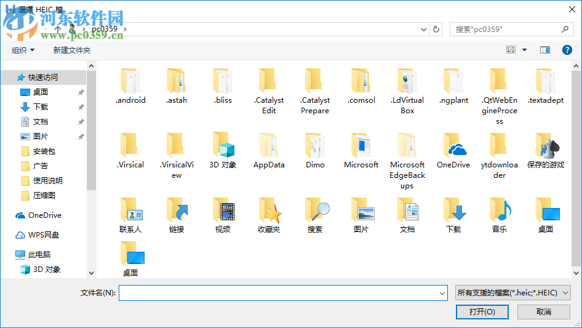Expand the address bar history dropdown
582x328 pixels.
click(x=423, y=30)
